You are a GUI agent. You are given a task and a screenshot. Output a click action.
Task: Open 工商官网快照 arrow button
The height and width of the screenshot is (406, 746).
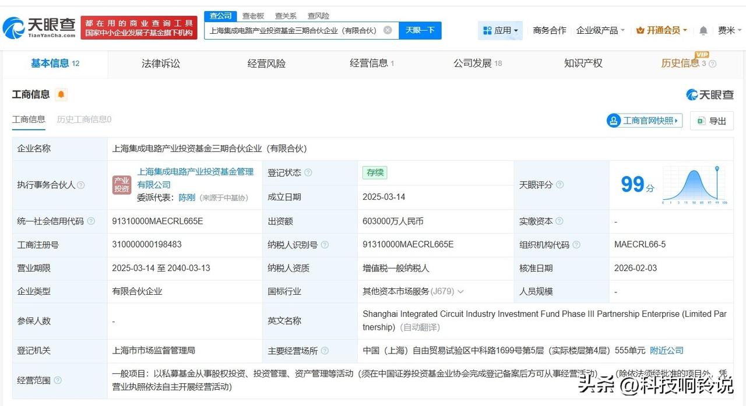click(x=644, y=121)
